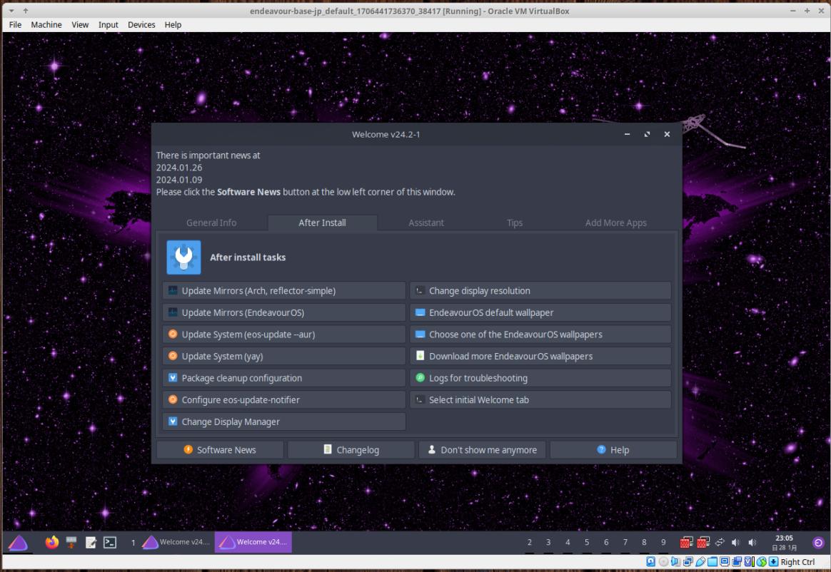Screen dimensions: 831x572
Task: Click the highlighted Welcome taskbar window button
Action: point(253,542)
